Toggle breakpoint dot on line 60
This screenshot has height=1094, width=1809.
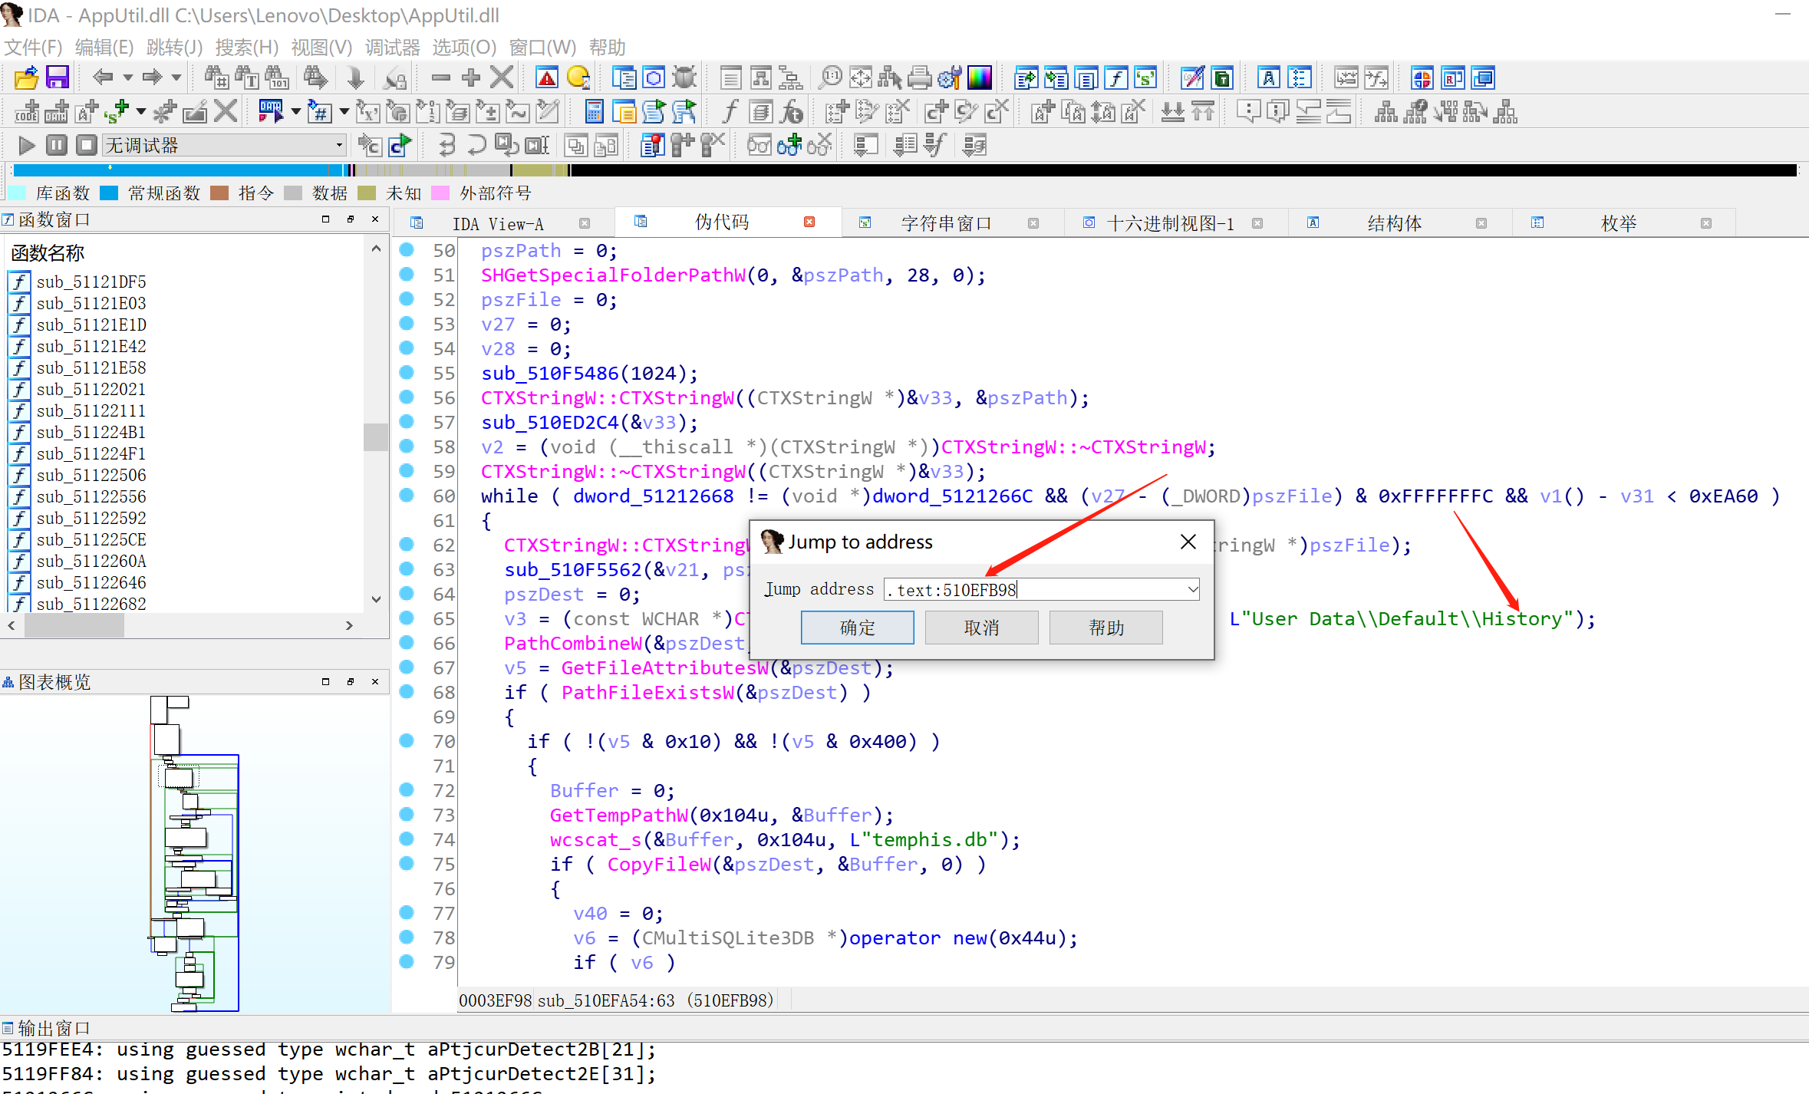(x=407, y=496)
